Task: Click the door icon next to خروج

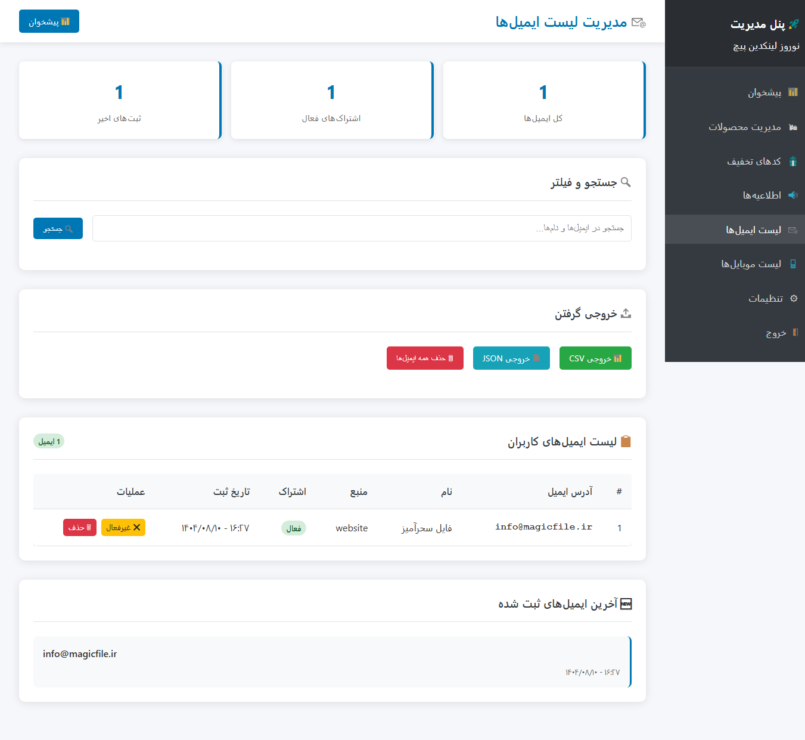Action: pos(796,333)
